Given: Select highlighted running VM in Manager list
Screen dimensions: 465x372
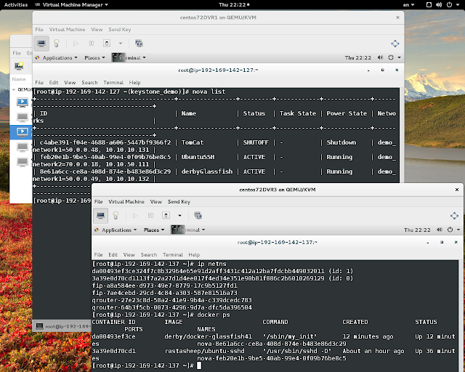Looking at the screenshot, I should [x=21, y=132].
